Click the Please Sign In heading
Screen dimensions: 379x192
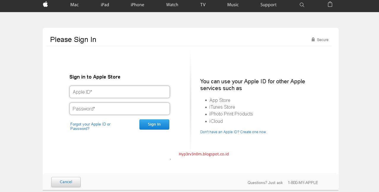click(x=73, y=40)
